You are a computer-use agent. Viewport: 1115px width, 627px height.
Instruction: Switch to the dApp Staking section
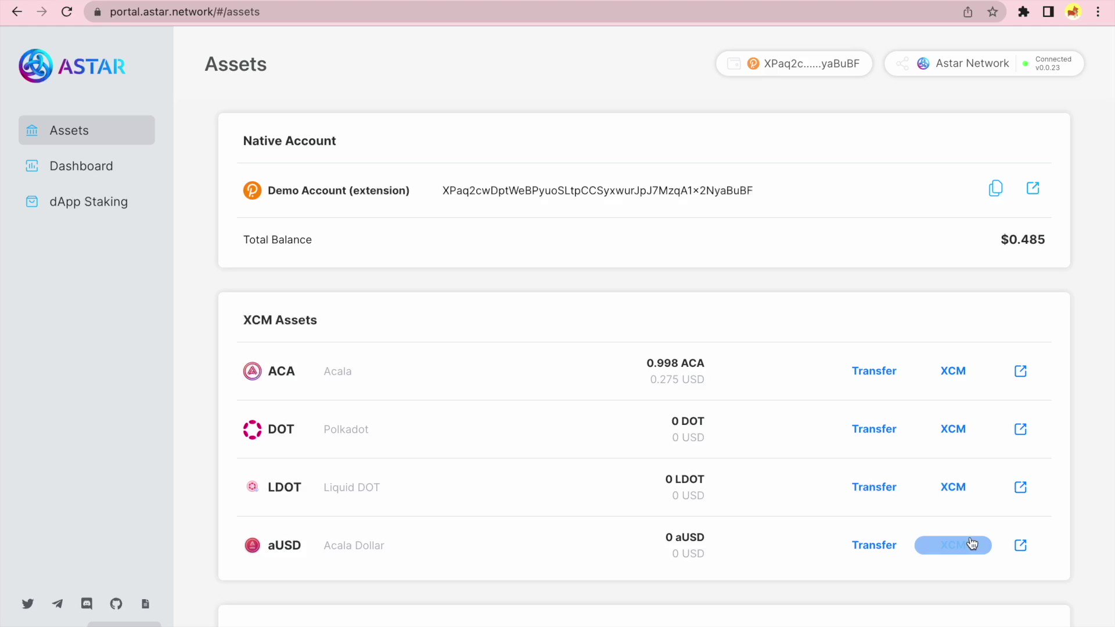click(88, 201)
